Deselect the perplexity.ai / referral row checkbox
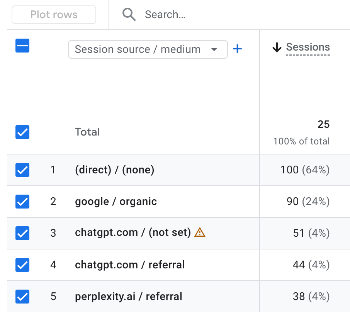 click(x=22, y=297)
